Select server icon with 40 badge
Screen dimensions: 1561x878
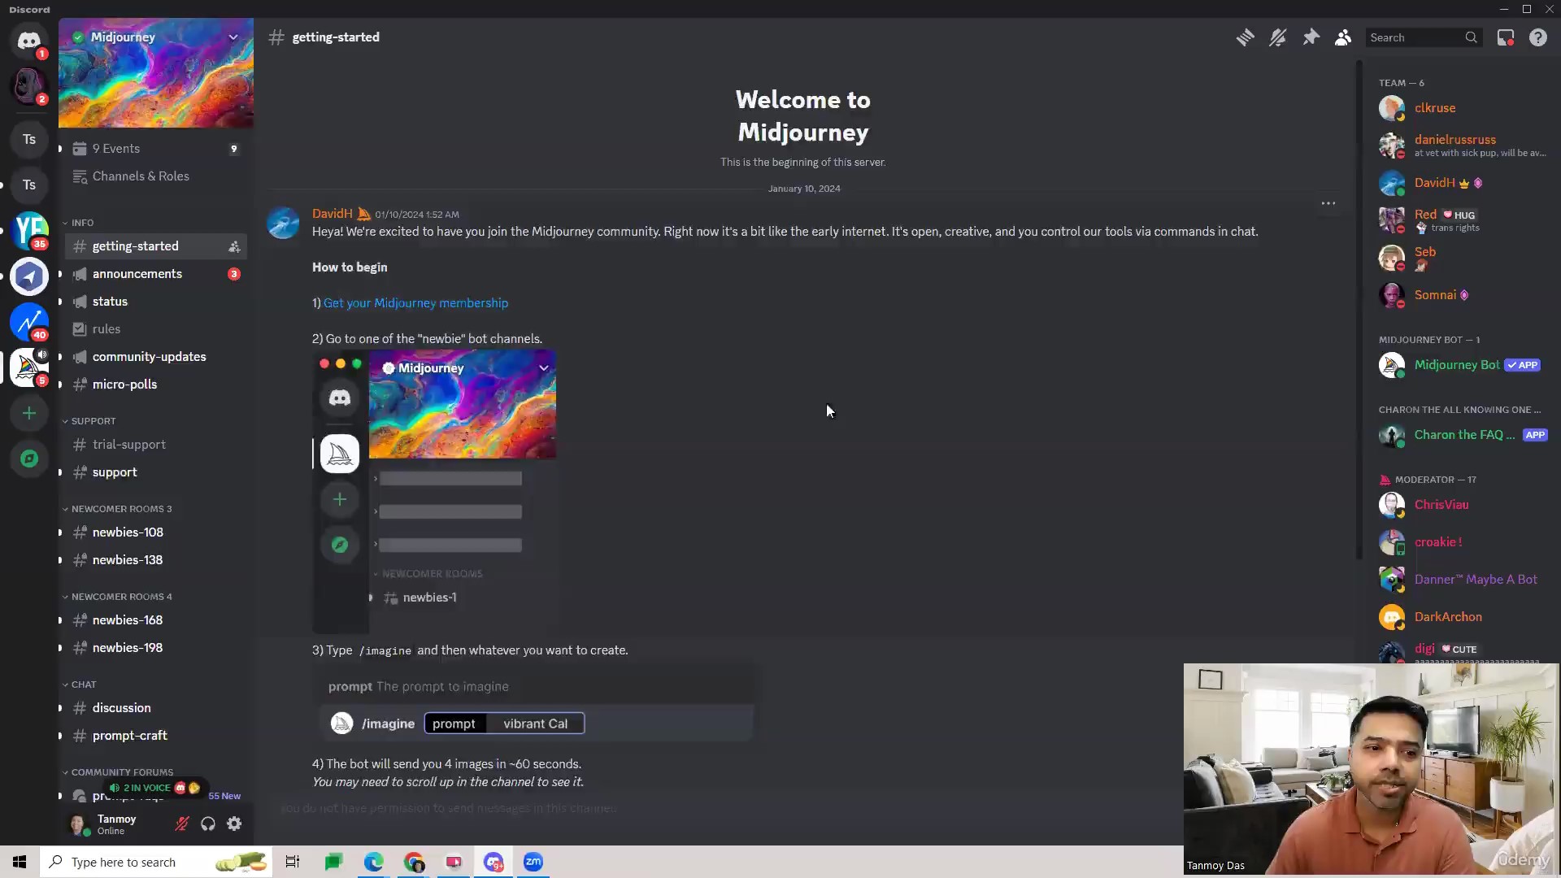[x=29, y=322]
